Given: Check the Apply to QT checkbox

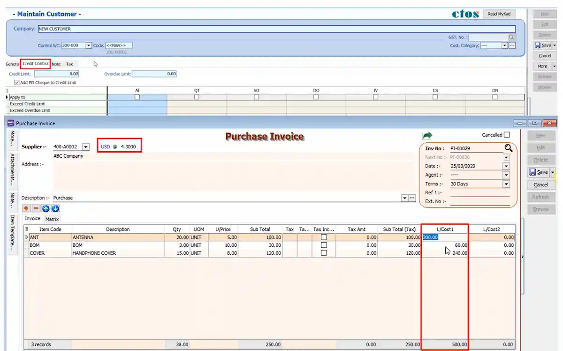Looking at the screenshot, I should [x=197, y=97].
